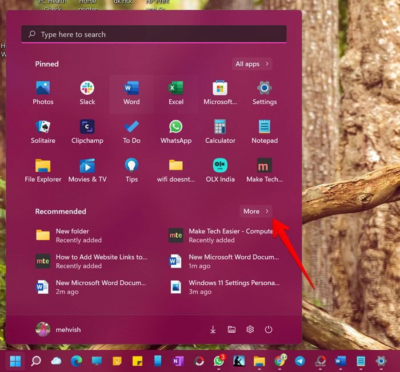The image size is (400, 372).
Task: Open Downloads folder icon next to power
Action: point(213,329)
